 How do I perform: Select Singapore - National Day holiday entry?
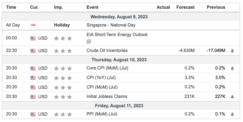coord(111,25)
